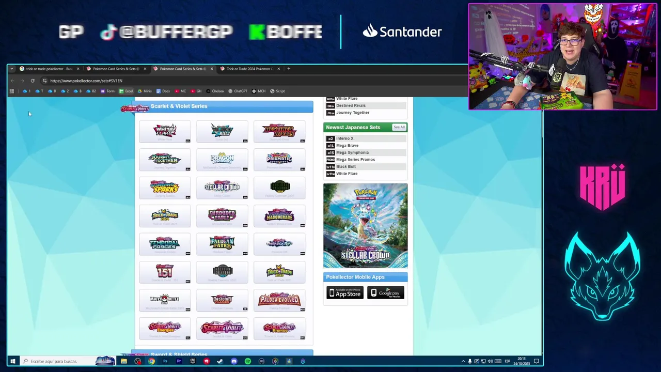Click See All for Newest Japanese Sets

pos(399,127)
